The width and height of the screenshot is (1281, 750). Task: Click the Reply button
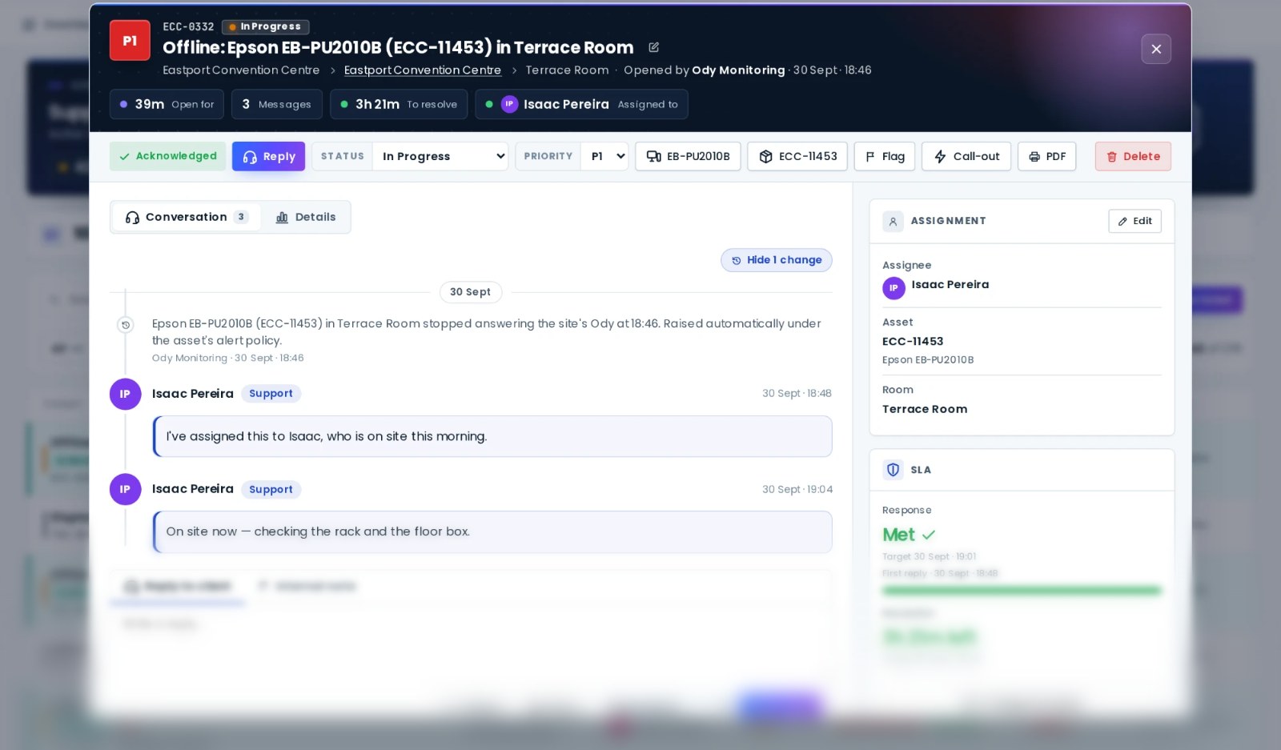(x=268, y=156)
